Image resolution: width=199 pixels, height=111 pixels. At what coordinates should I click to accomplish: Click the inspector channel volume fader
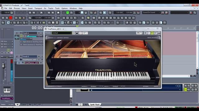(x=3, y=65)
